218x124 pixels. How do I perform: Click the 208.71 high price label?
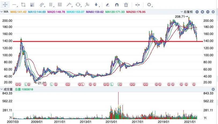(x=180, y=17)
